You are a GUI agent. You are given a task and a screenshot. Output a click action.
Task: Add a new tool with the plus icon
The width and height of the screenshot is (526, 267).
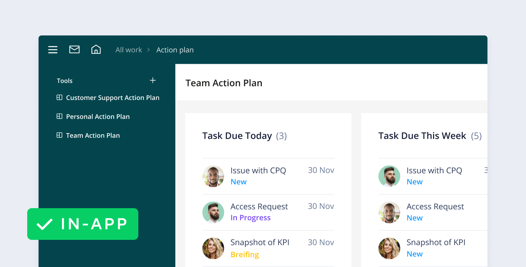coord(153,80)
